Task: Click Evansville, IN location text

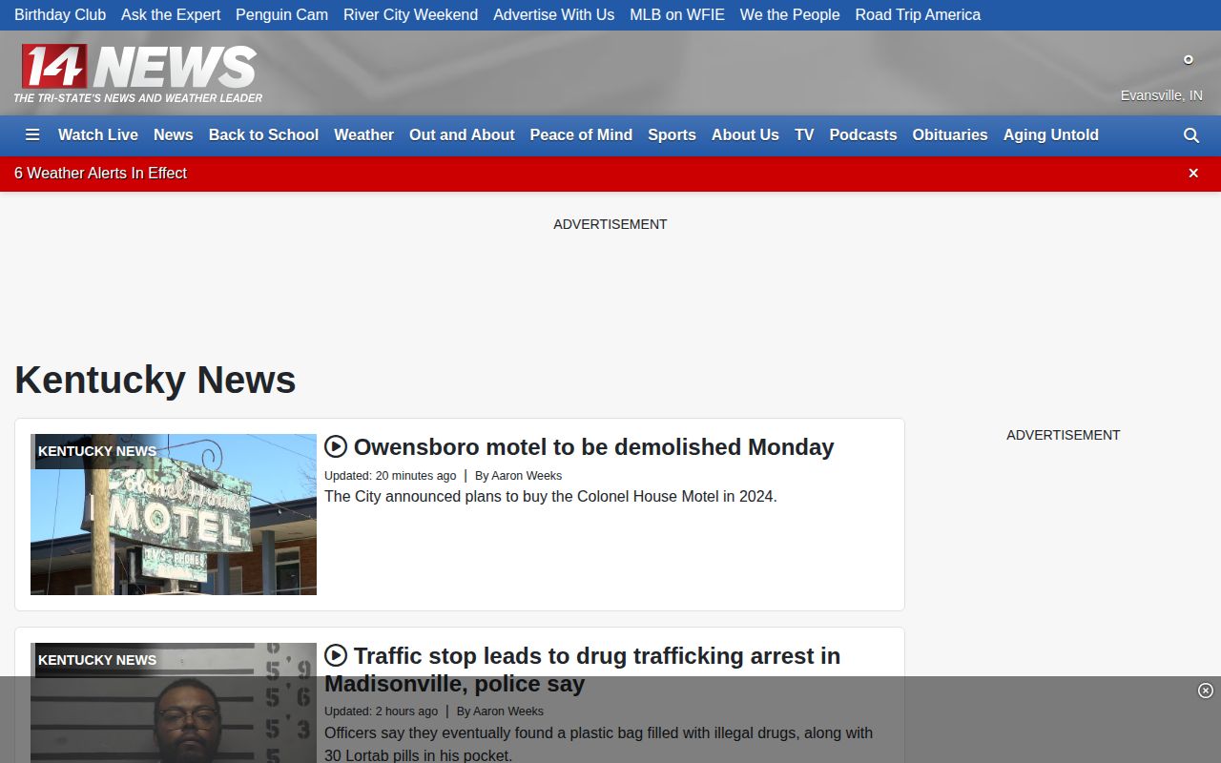Action: tap(1161, 95)
